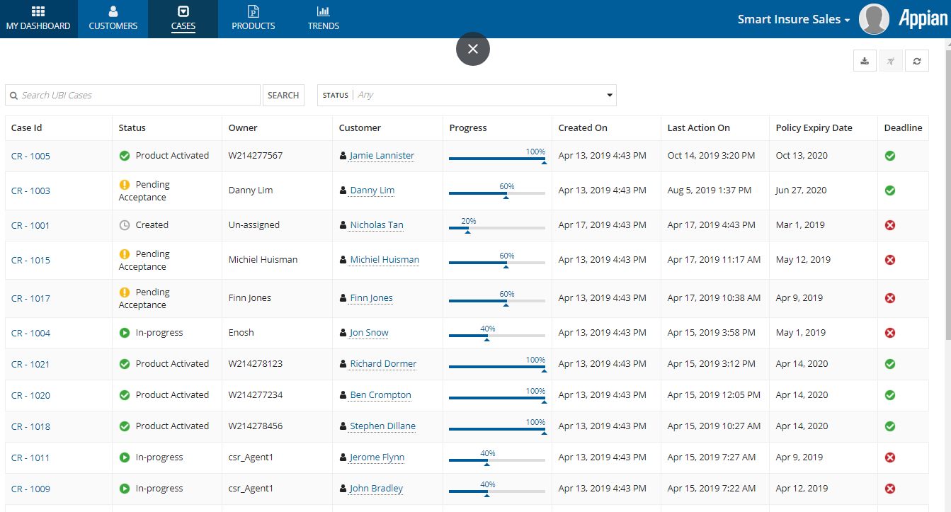This screenshot has width=951, height=512.
Task: Expand the Smart Insure Sales menu
Action: 793,20
